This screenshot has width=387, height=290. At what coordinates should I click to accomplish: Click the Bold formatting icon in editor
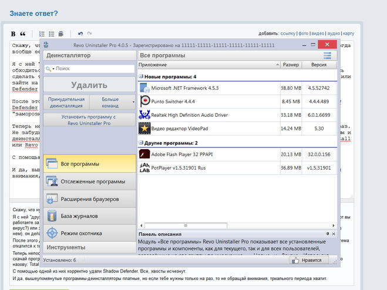pos(14,34)
